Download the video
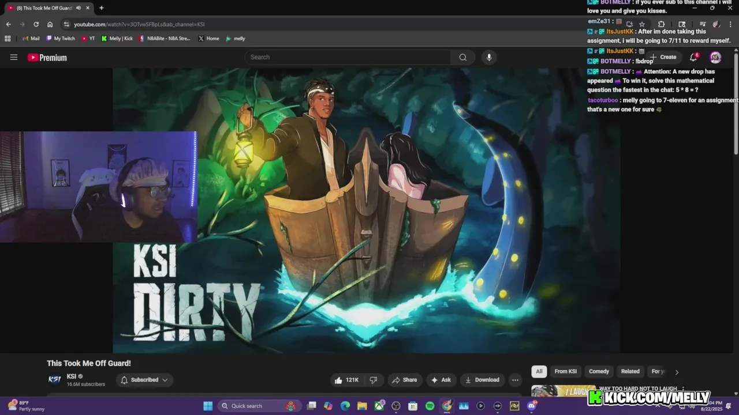The image size is (739, 415). [482, 380]
